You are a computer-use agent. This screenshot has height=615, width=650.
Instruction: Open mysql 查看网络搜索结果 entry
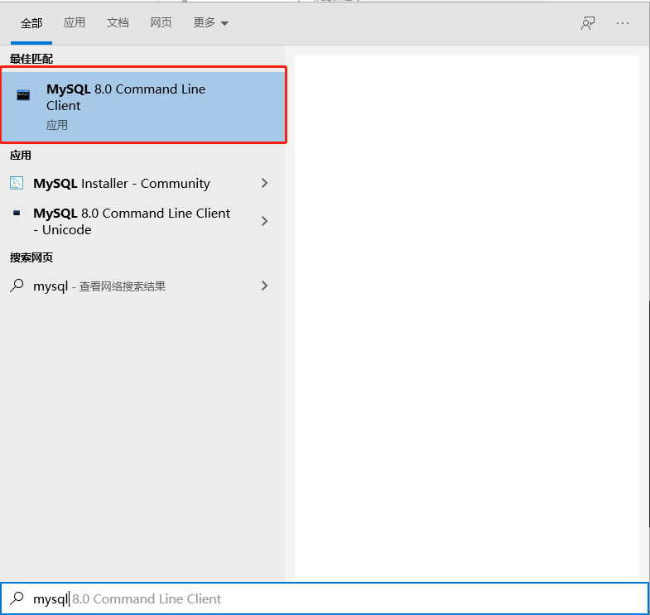pyautogui.click(x=142, y=286)
